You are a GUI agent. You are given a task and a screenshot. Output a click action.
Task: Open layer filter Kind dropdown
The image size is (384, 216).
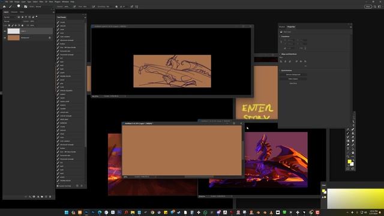[10, 17]
